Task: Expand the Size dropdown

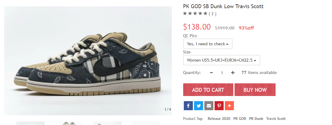Action: pyautogui.click(x=222, y=60)
